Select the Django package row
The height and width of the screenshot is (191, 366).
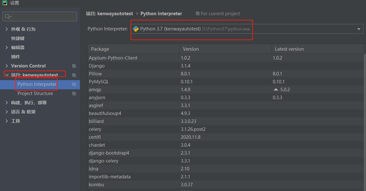point(226,66)
